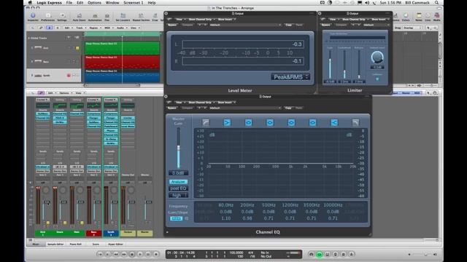Select the 1200Hz parametric band icon
Image resolution: width=467 pixels, height=262 pixels.
[x=291, y=122]
